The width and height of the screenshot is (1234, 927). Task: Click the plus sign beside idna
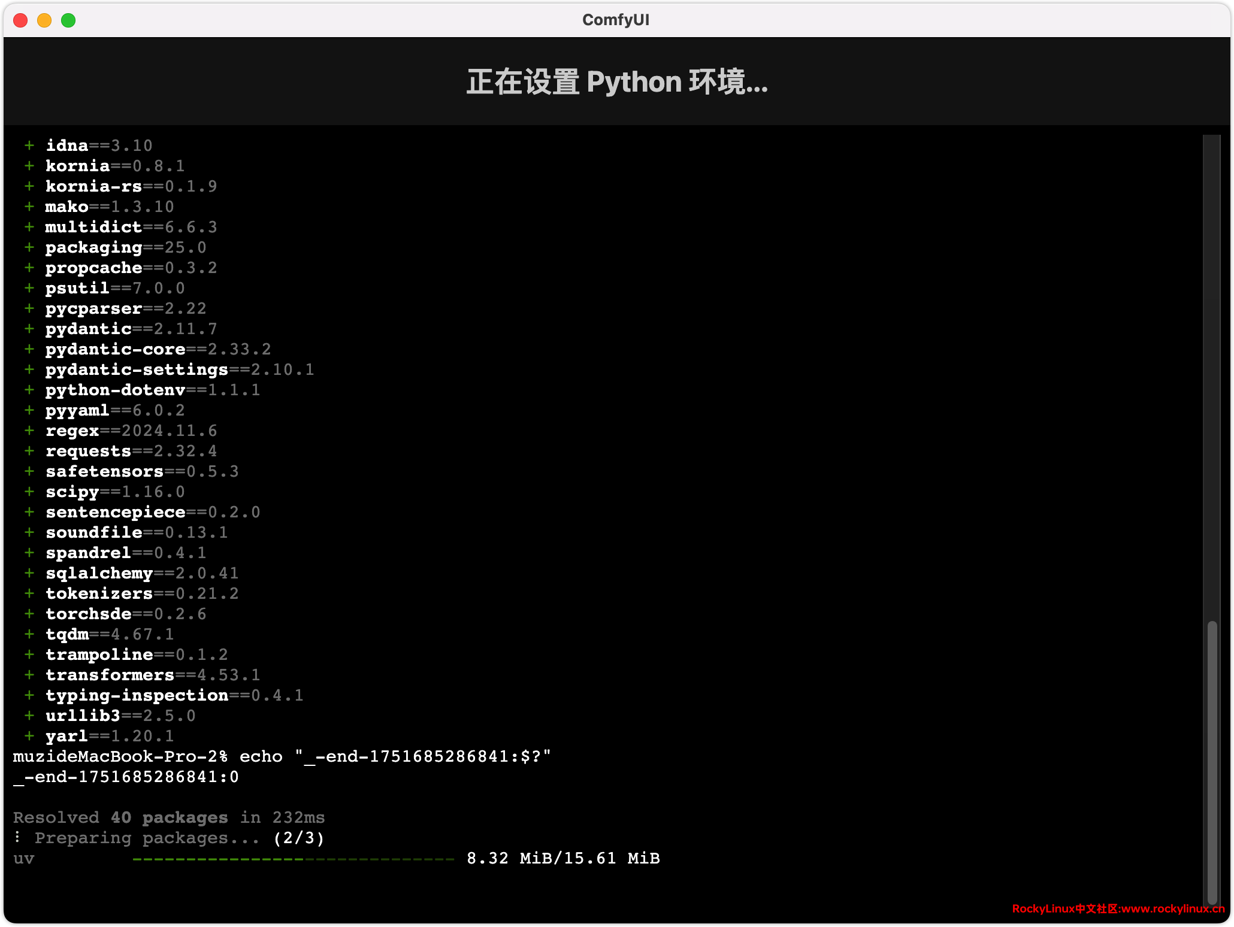coord(29,146)
